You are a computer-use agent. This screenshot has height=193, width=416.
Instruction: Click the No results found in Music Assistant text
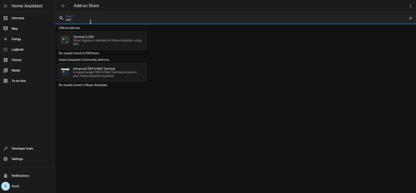click(x=83, y=85)
